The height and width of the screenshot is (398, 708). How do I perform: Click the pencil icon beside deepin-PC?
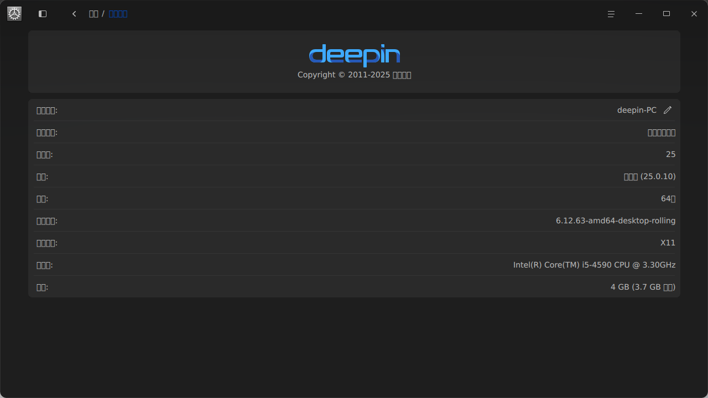(668, 110)
